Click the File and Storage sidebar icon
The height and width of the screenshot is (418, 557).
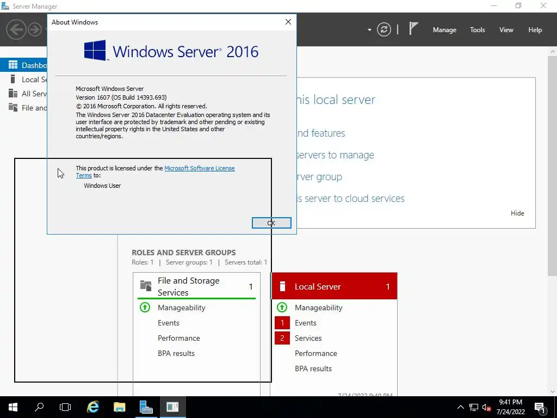13,107
